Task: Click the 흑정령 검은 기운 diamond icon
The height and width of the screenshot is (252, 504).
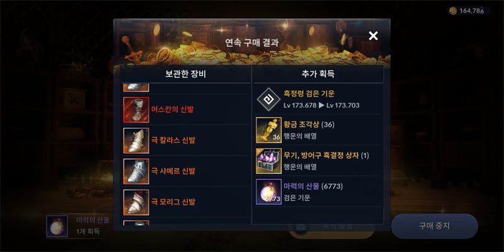Action: click(x=269, y=100)
